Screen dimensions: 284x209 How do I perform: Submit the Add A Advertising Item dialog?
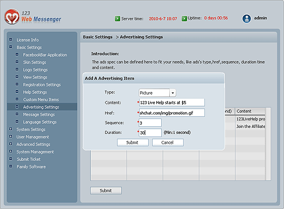click(x=133, y=143)
